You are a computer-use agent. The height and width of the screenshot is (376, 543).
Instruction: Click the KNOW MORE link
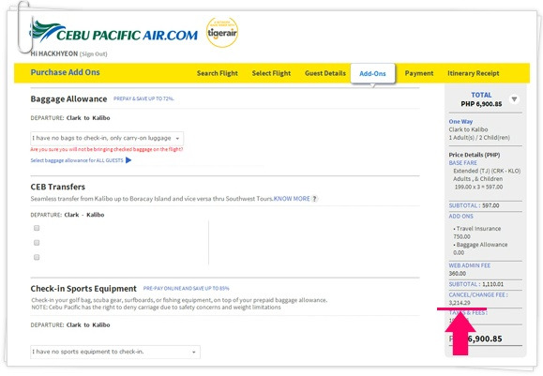[292, 199]
